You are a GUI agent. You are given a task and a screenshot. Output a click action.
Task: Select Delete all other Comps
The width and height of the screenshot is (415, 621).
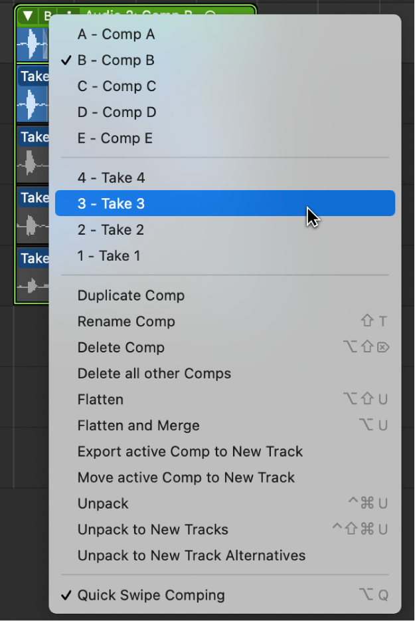pyautogui.click(x=154, y=374)
